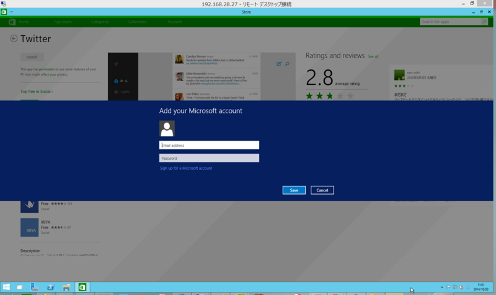This screenshot has height=295, width=496.
Task: Open the Top charts menu
Action: [x=63, y=22]
